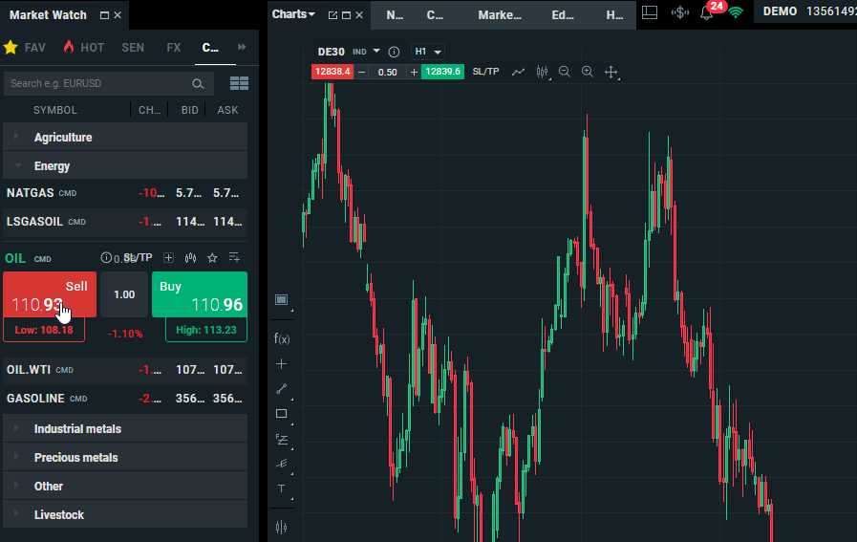The height and width of the screenshot is (542, 857).
Task: Open the f(x) indicators tool
Action: point(281,338)
